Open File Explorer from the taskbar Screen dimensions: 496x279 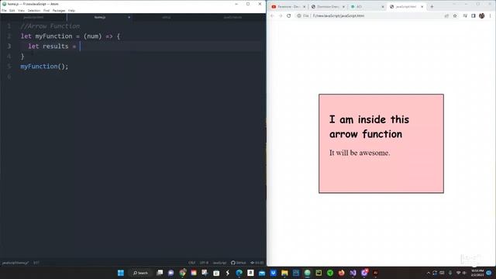click(284, 273)
